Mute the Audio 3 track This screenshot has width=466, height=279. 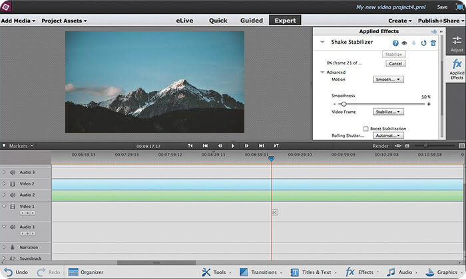coord(13,172)
